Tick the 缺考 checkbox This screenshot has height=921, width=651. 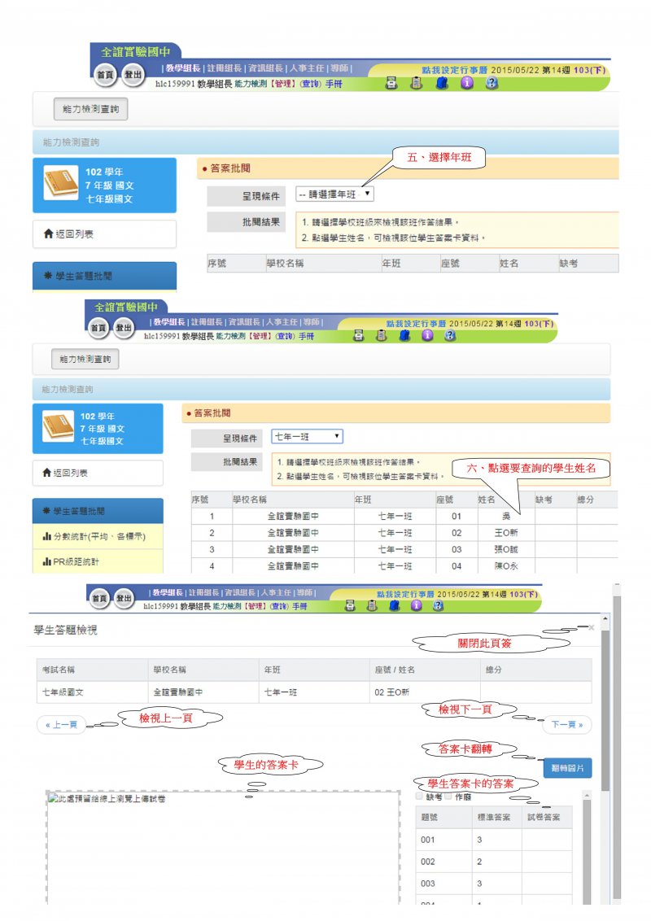pyautogui.click(x=420, y=797)
